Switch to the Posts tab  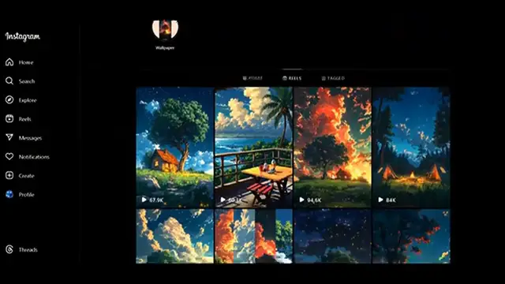pyautogui.click(x=252, y=78)
